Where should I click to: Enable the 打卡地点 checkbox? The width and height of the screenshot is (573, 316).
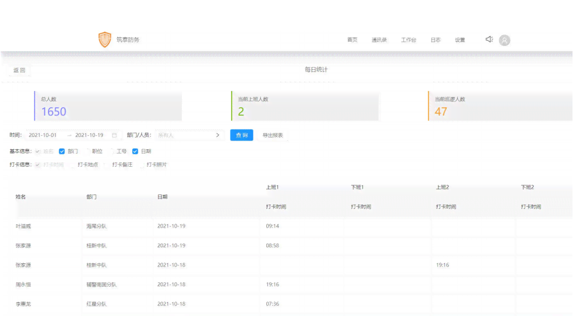point(72,165)
